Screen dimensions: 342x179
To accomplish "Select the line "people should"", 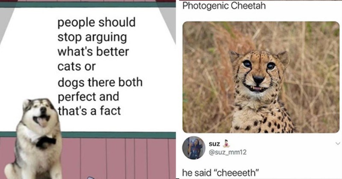I will tap(97, 23).
